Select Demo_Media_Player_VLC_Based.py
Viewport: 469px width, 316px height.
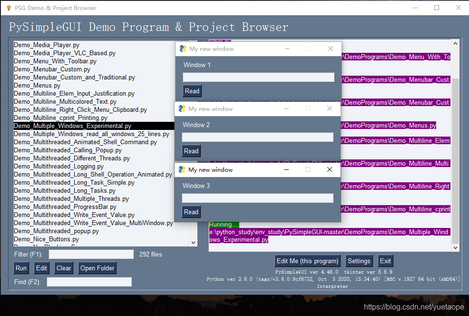click(x=65, y=53)
